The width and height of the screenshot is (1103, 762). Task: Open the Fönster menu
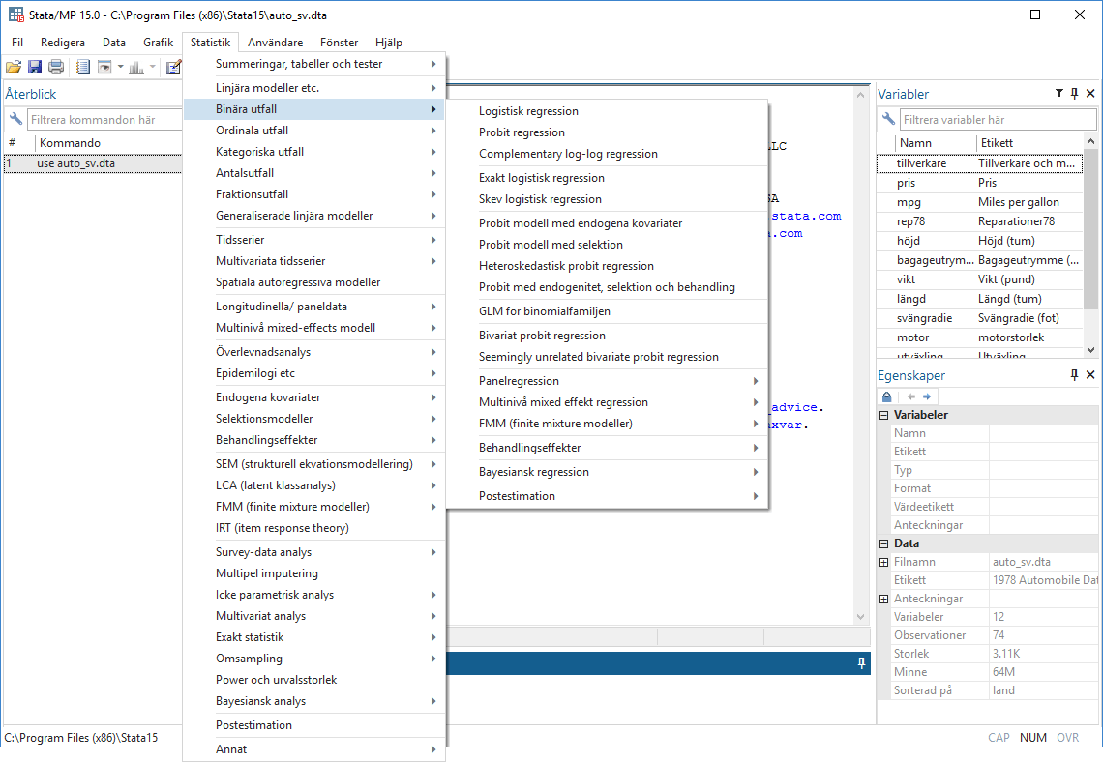pos(339,43)
